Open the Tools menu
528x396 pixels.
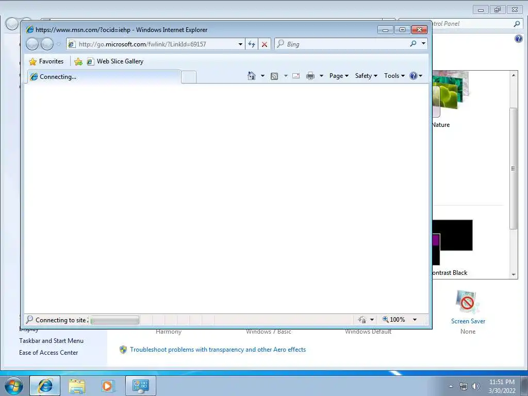(x=394, y=76)
